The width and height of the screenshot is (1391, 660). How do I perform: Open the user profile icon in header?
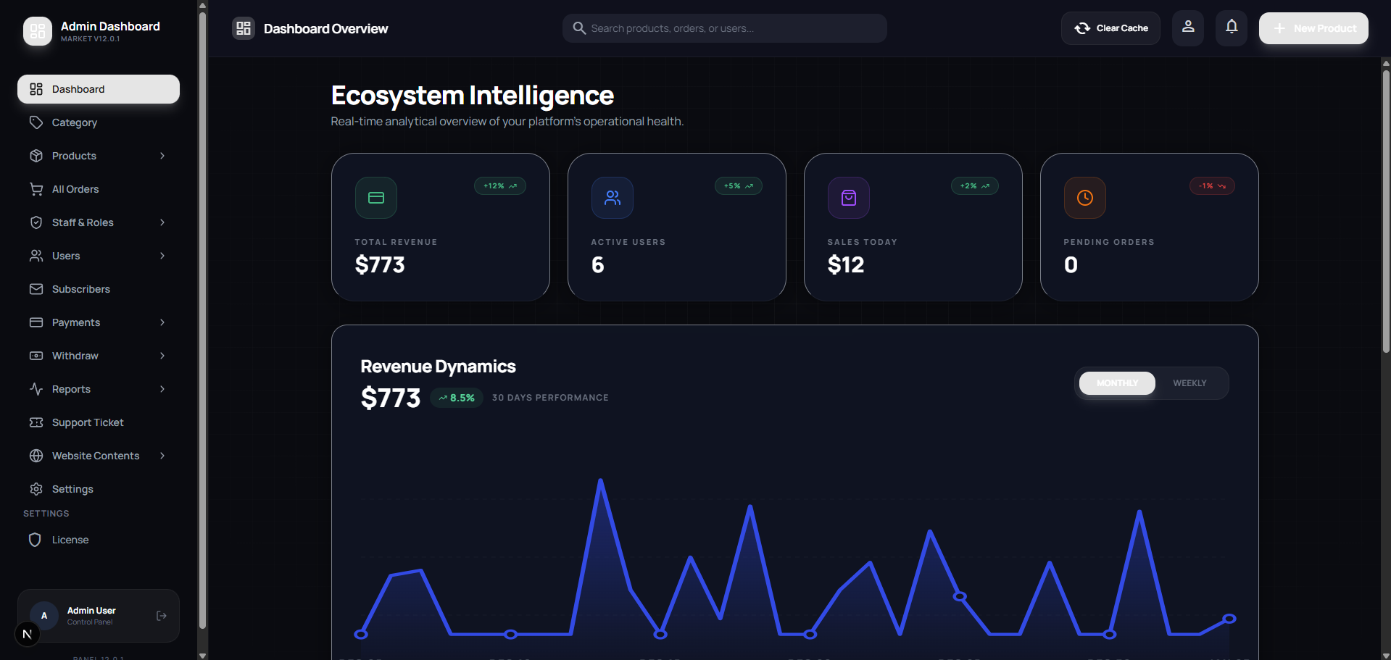(x=1187, y=28)
